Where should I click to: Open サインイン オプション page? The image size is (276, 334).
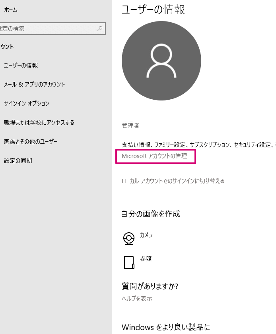[27, 104]
